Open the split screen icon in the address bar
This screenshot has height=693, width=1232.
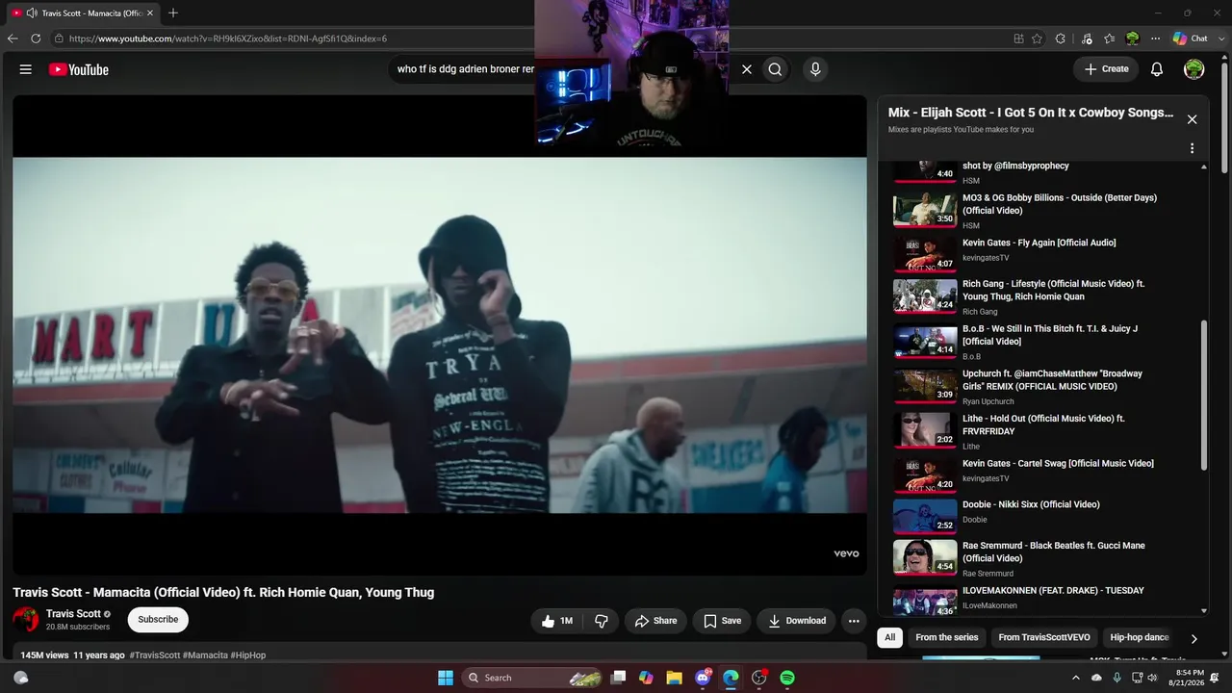[1018, 38]
